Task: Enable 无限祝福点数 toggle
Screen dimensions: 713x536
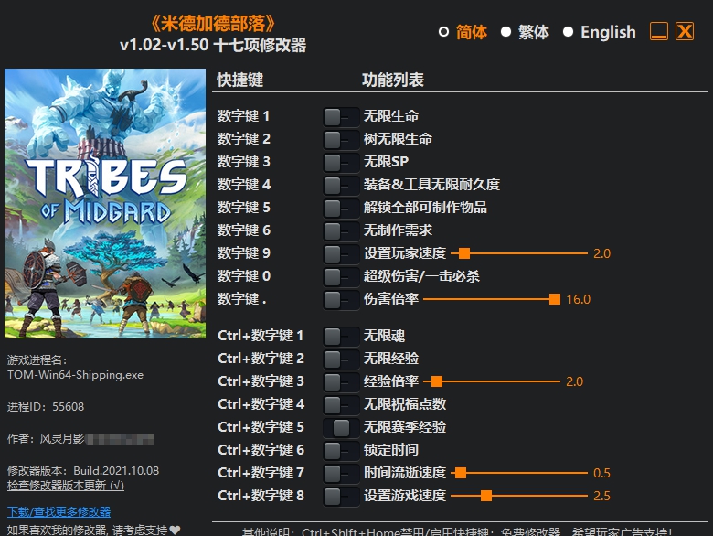Action: (341, 405)
